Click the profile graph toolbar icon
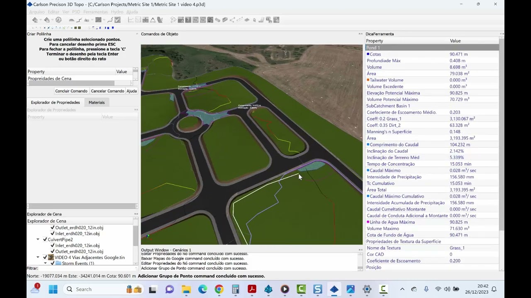The width and height of the screenshot is (531, 298). coord(131,20)
